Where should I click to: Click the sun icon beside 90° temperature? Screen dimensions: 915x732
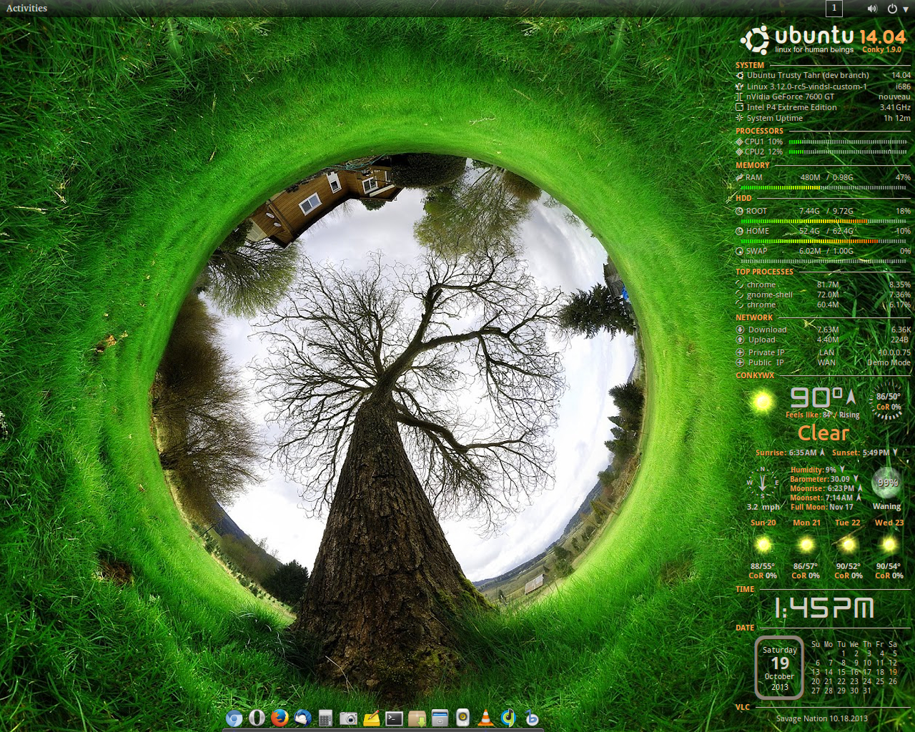[762, 401]
